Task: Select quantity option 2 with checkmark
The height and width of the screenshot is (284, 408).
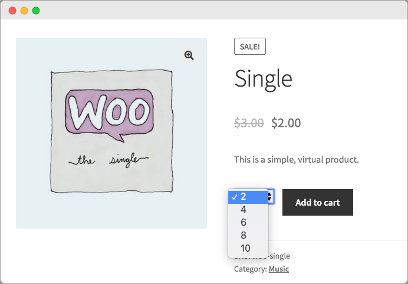Action: (248, 197)
